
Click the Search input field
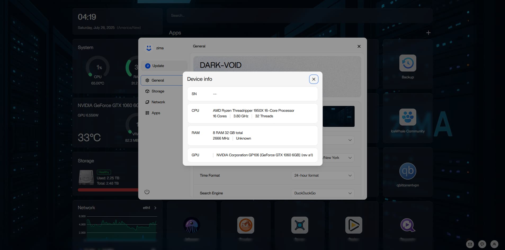click(300, 15)
